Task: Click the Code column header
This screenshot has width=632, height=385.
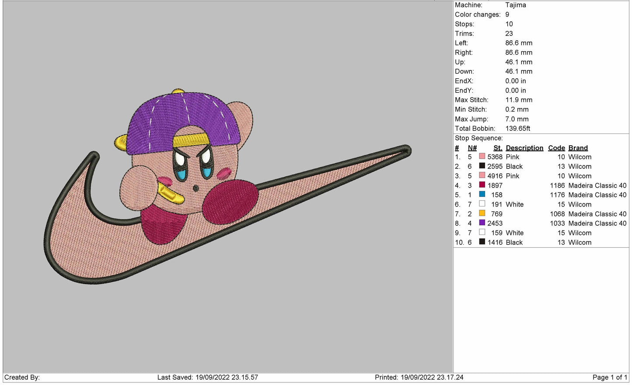Action: pyautogui.click(x=556, y=148)
